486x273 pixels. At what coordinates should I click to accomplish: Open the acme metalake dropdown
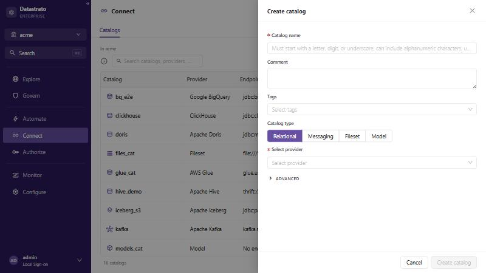click(45, 35)
